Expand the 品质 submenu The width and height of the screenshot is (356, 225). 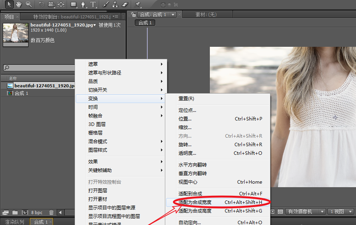coord(121,81)
